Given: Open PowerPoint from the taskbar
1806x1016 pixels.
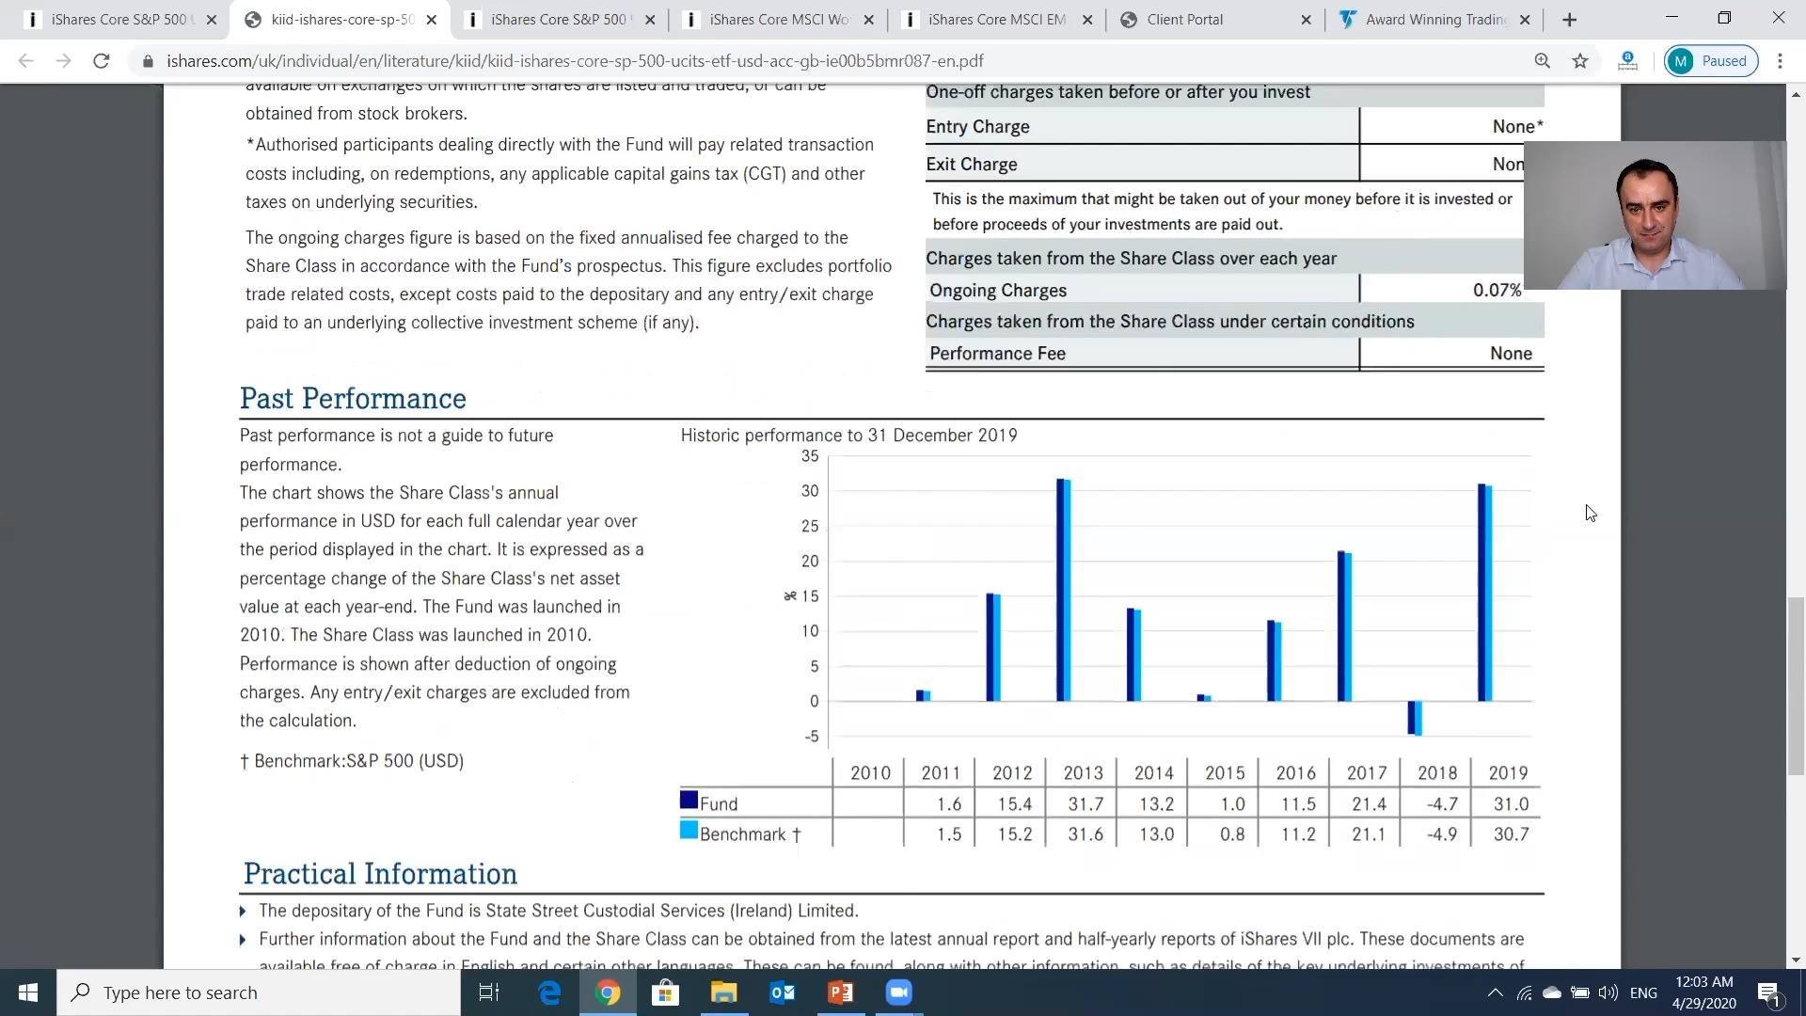Looking at the screenshot, I should 840,992.
